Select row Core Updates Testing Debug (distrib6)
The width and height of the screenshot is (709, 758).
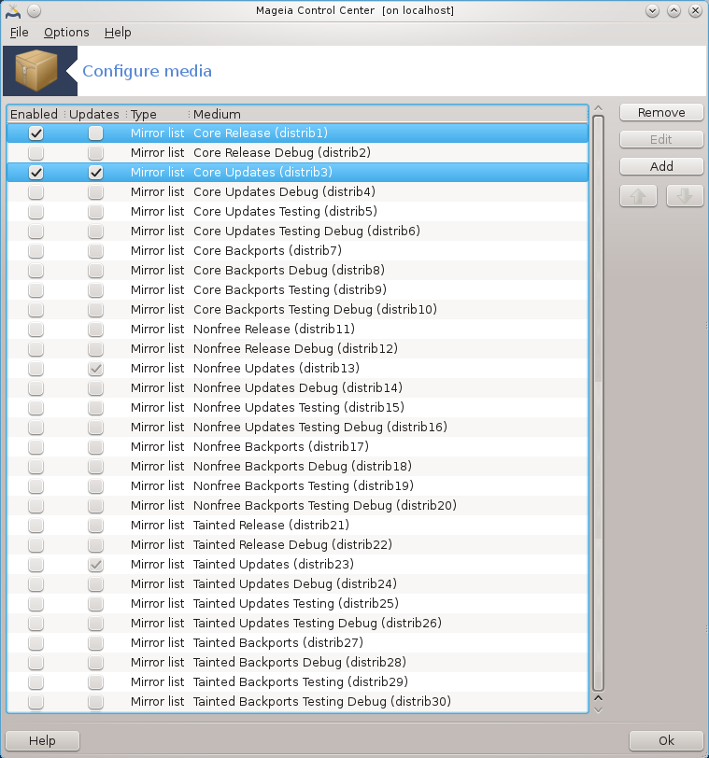click(297, 232)
